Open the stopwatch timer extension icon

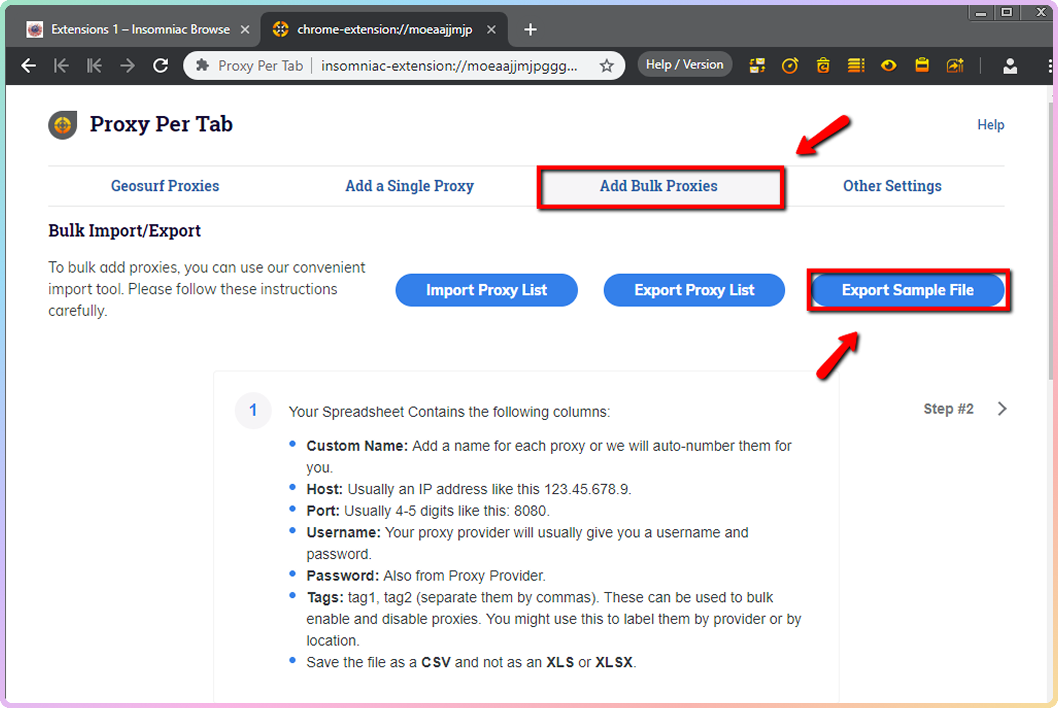pyautogui.click(x=790, y=65)
